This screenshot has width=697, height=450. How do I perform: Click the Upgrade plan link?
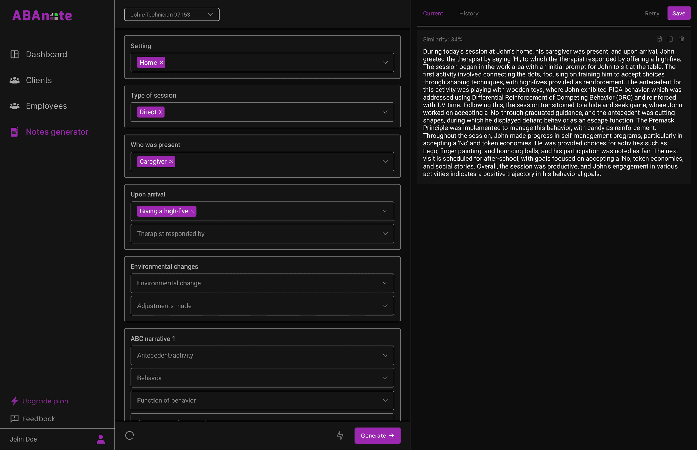point(45,401)
